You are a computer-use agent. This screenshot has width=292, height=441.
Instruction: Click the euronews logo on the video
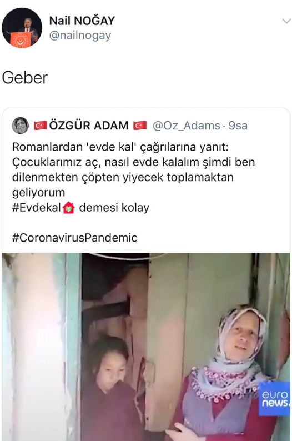point(274,399)
